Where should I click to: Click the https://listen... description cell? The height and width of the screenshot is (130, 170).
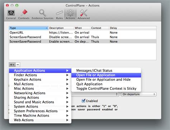point(61,33)
